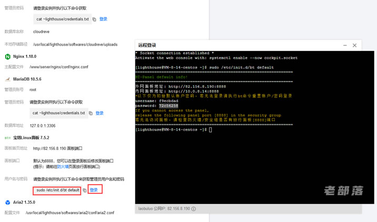Click external panel URL http://82.156.8.190:8888
This screenshot has height=222, width=377.
[197, 86]
